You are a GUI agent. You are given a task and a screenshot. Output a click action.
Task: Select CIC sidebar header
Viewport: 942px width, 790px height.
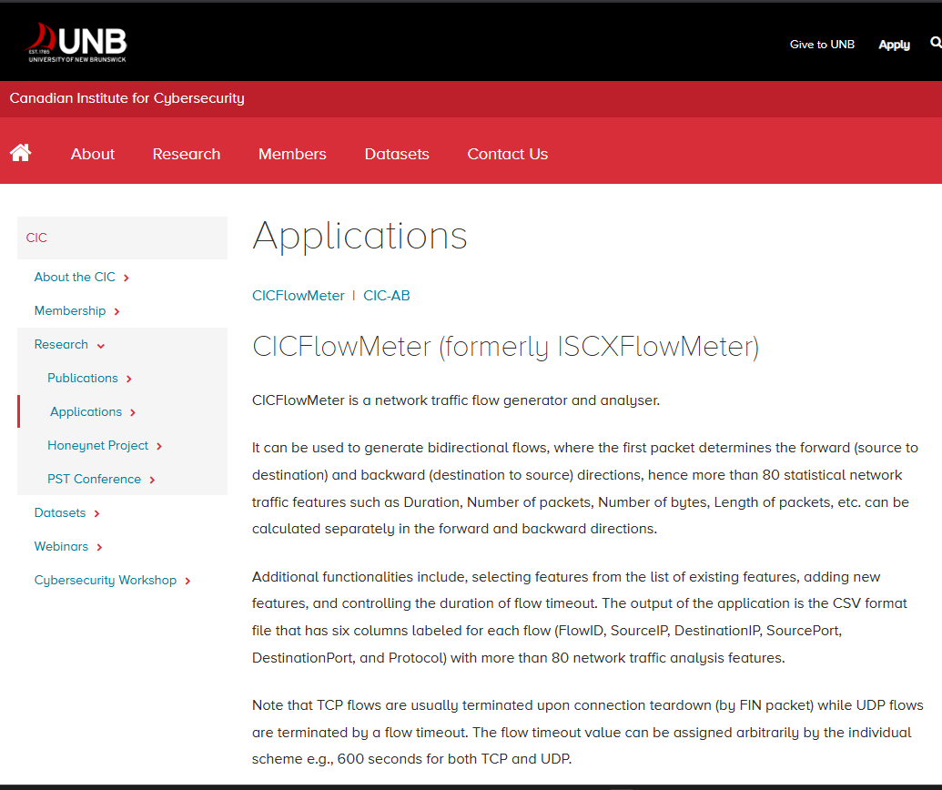click(122, 238)
